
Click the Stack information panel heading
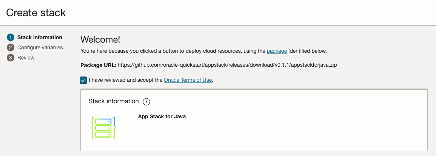click(114, 101)
